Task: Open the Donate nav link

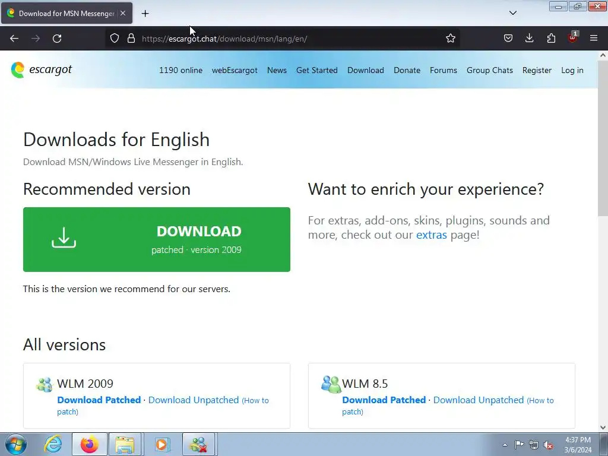Action: click(x=407, y=70)
